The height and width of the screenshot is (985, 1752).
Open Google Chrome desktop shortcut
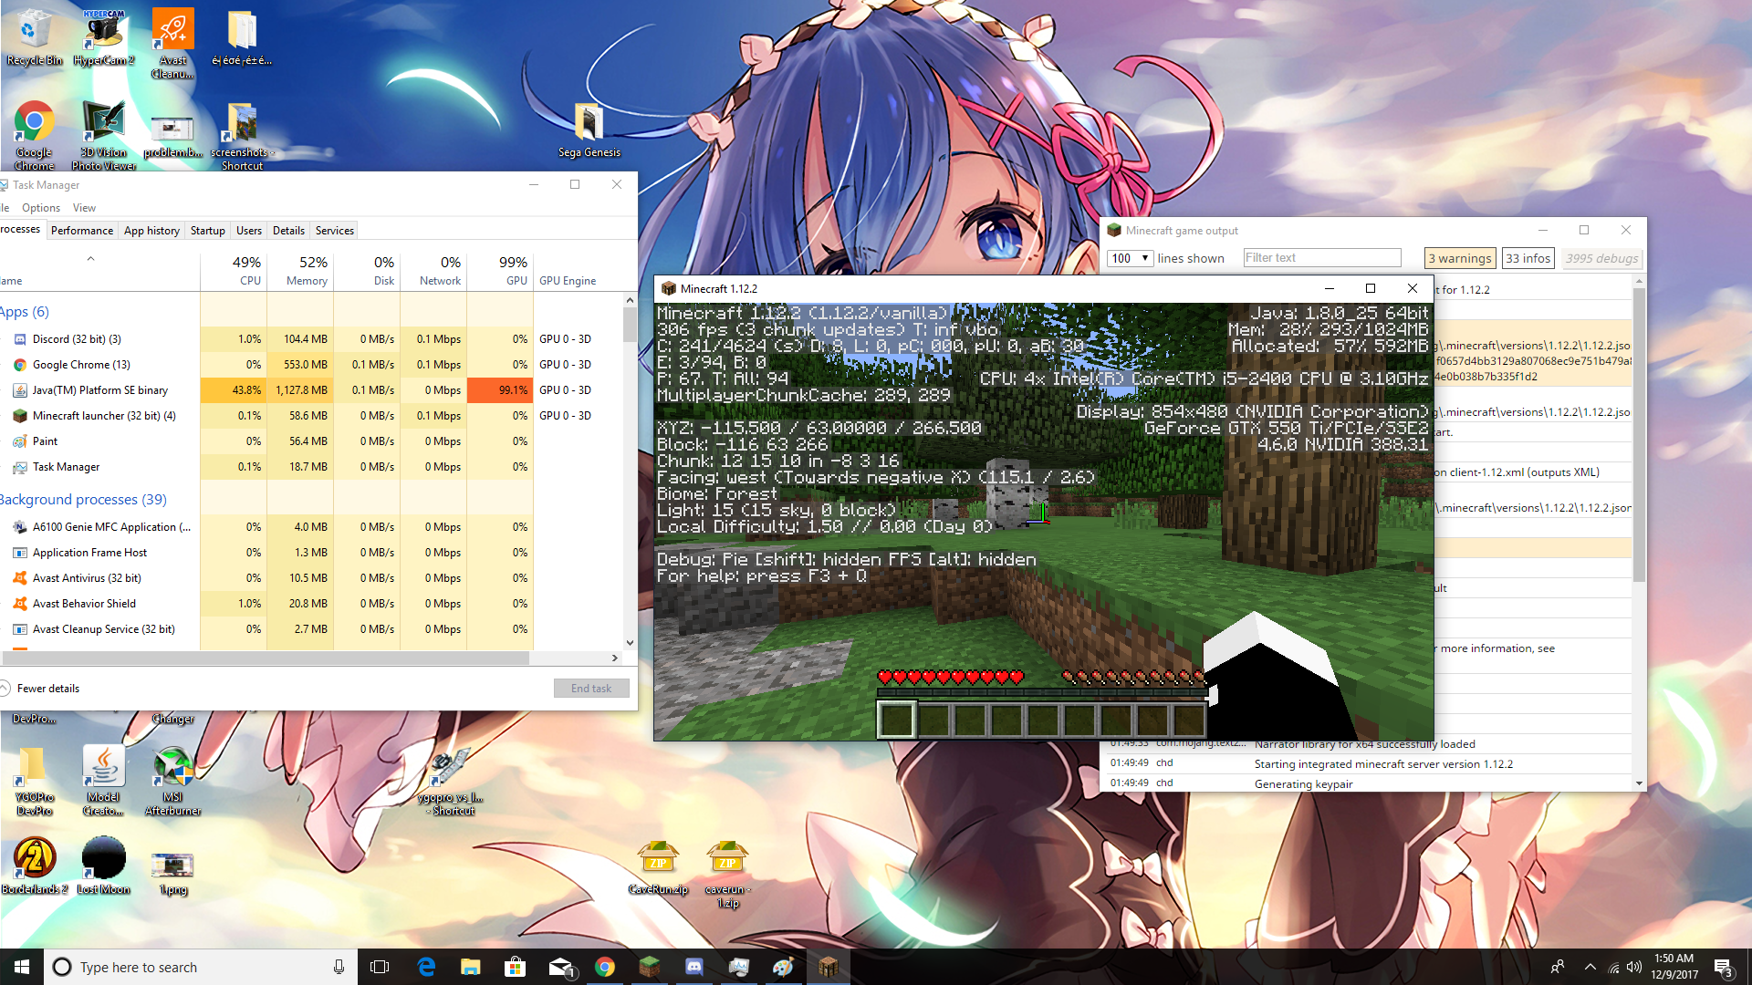tap(34, 123)
